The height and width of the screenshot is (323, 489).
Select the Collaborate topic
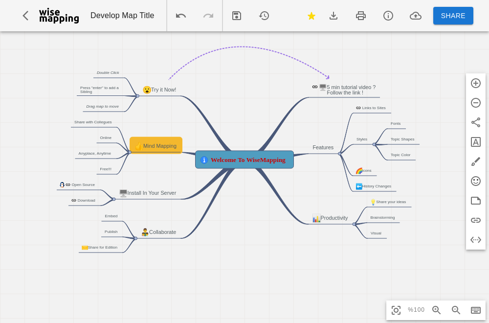pos(159,232)
